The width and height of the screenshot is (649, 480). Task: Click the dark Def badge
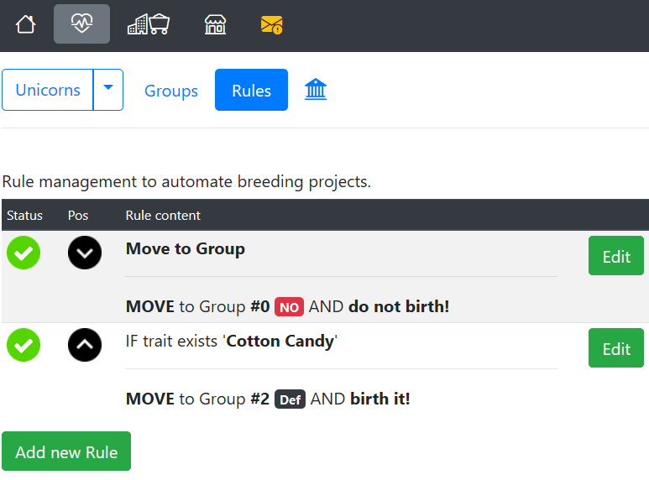[x=290, y=399]
